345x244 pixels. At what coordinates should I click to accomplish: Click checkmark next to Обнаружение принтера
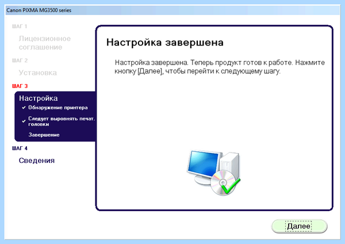click(24, 108)
